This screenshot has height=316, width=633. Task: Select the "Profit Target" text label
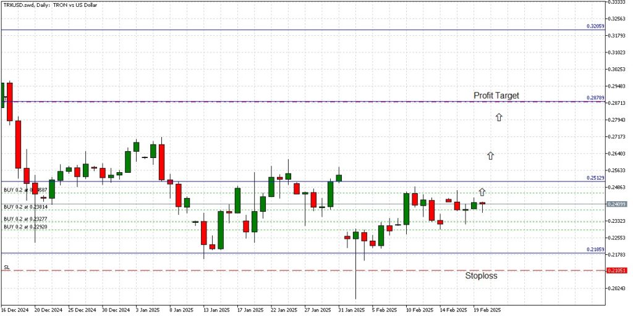click(496, 96)
